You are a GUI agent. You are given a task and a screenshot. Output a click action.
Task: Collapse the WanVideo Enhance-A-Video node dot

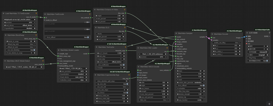coord(95,10)
